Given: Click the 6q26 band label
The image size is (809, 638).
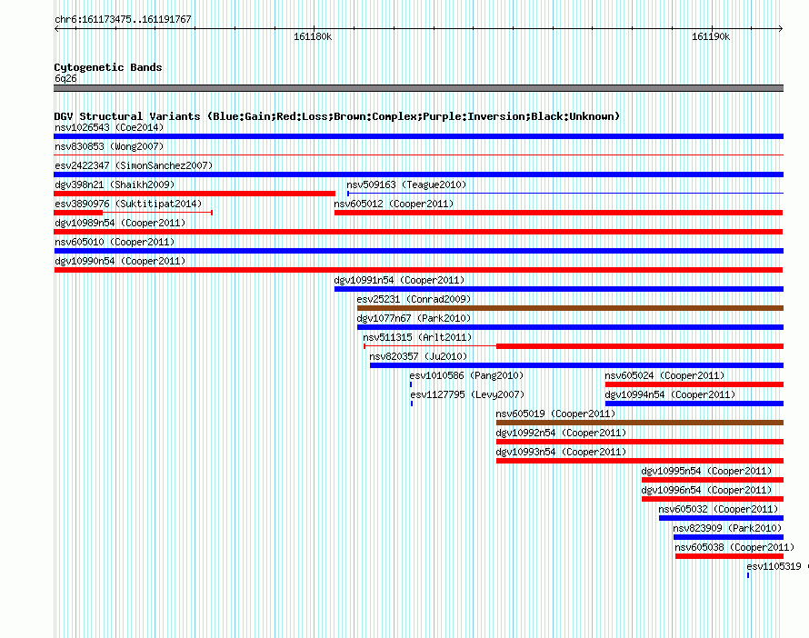Looking at the screenshot, I should click(65, 78).
